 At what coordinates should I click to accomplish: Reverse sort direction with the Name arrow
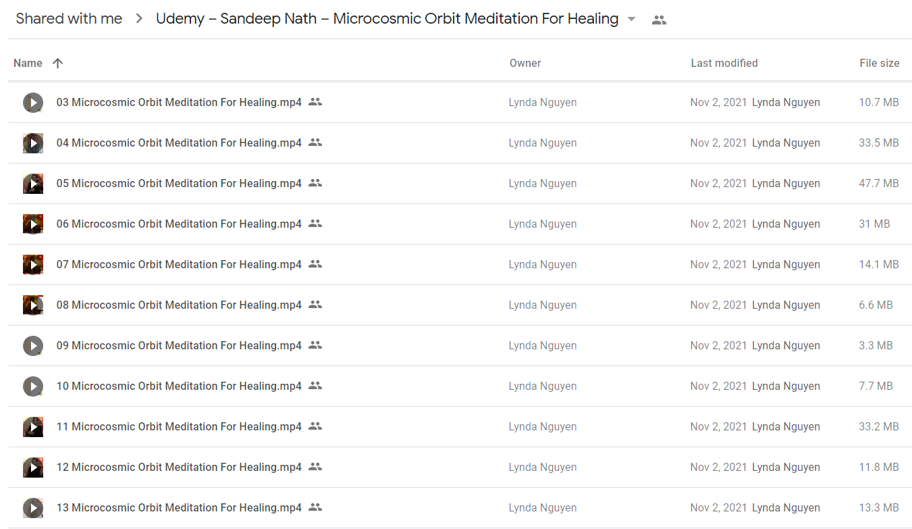coord(58,63)
